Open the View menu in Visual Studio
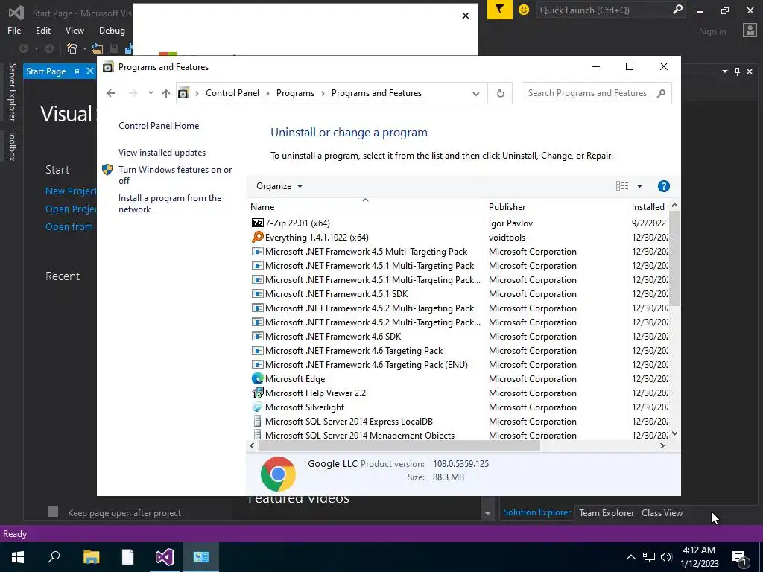The image size is (763, 572). pos(75,30)
